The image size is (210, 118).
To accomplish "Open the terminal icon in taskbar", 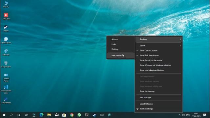I will pyautogui.click(x=87, y=115).
